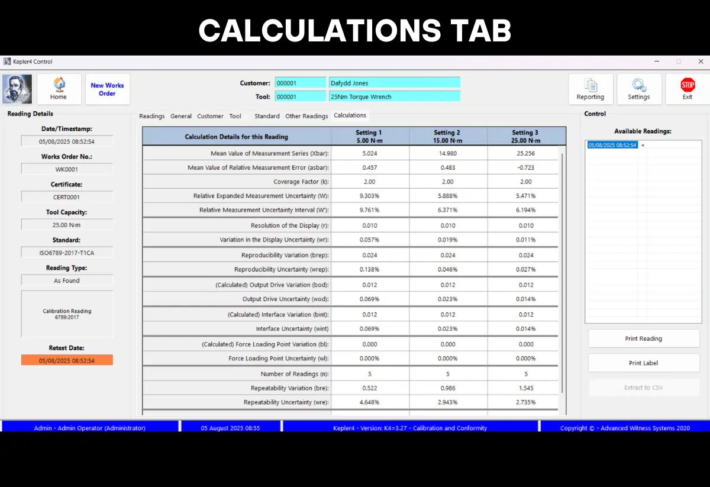Click the Kepler4 Control title bar icon
Screen dimensions: 710x487
click(7, 61)
